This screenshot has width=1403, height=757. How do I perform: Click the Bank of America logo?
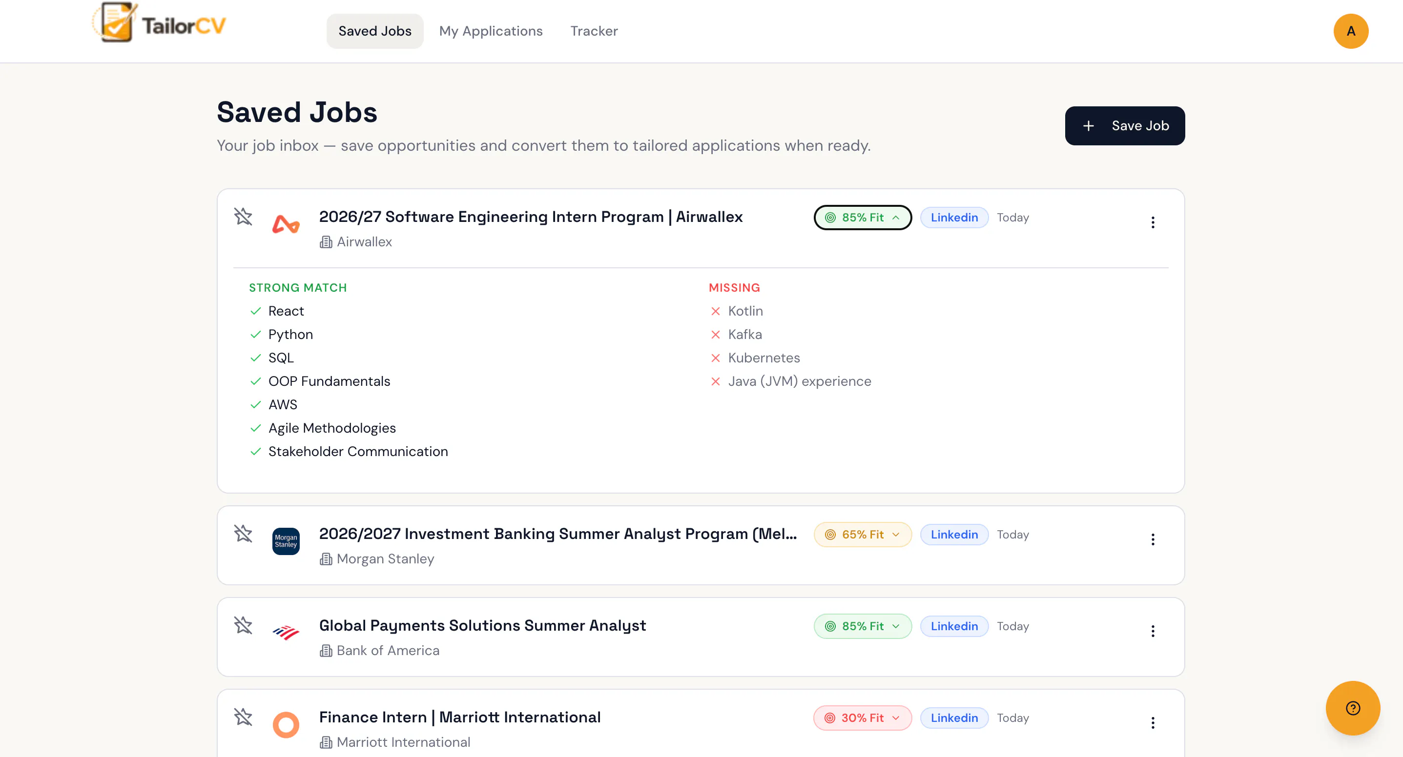(286, 632)
